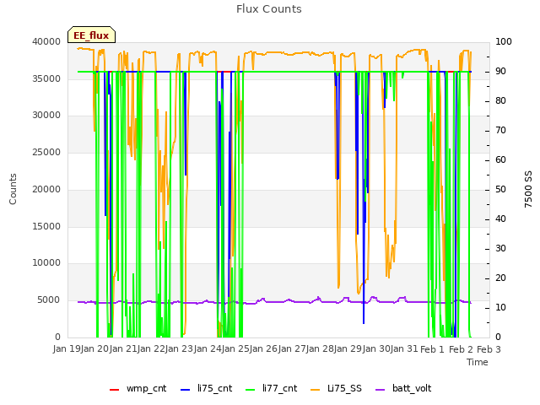The width and height of the screenshot is (540, 405).
Task: Click the Jan 22 date tick label
Action: 152,349
